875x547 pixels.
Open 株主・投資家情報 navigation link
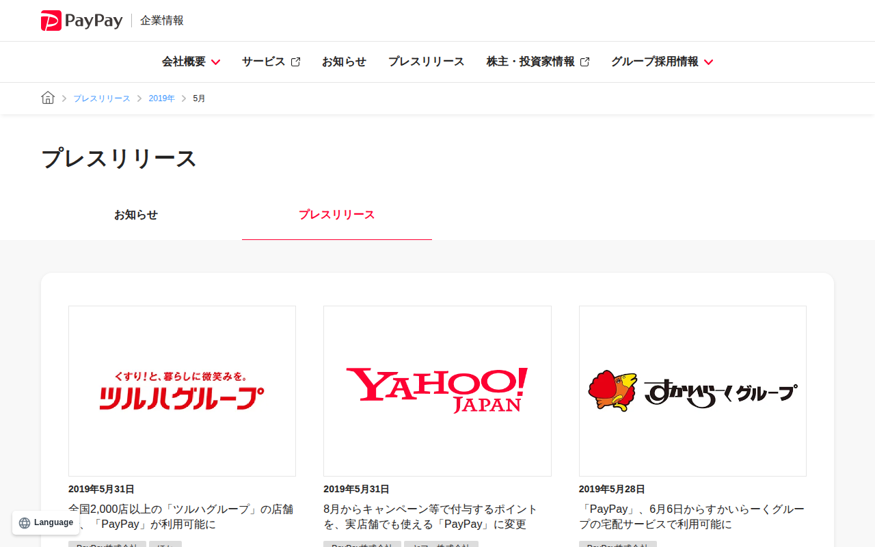530,62
